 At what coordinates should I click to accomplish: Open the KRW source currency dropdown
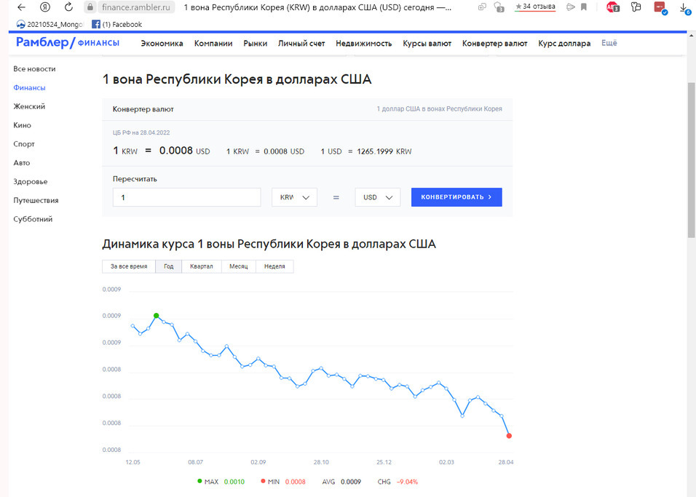click(294, 197)
